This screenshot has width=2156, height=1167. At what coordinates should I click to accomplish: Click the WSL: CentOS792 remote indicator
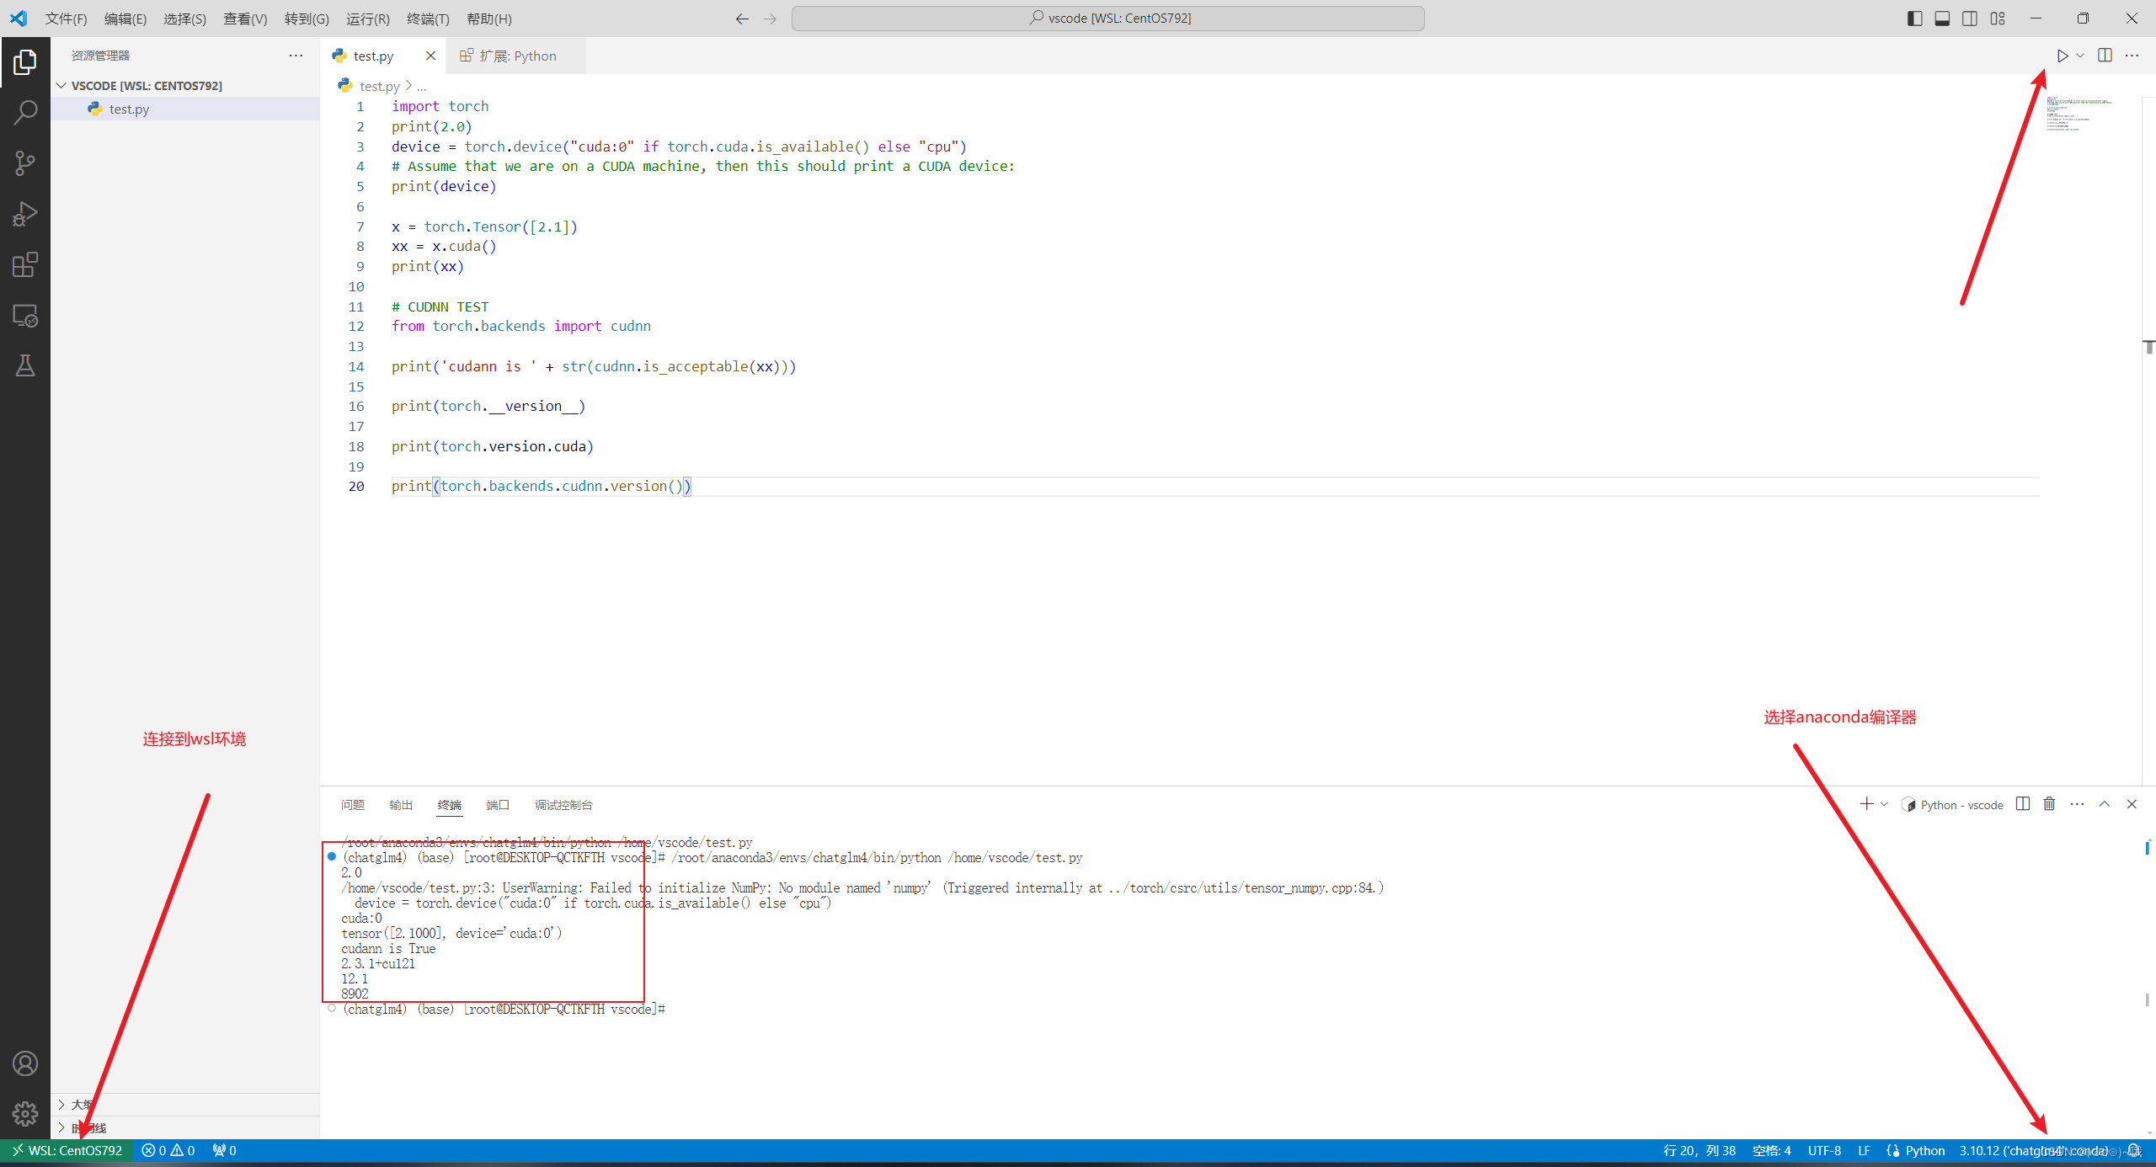click(x=67, y=1150)
